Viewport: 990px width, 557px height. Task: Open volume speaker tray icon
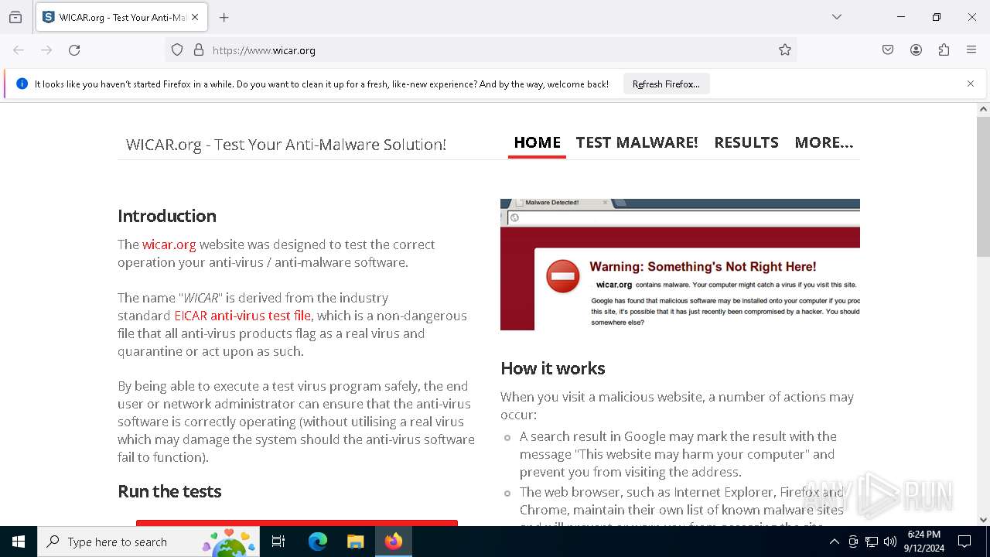click(890, 542)
